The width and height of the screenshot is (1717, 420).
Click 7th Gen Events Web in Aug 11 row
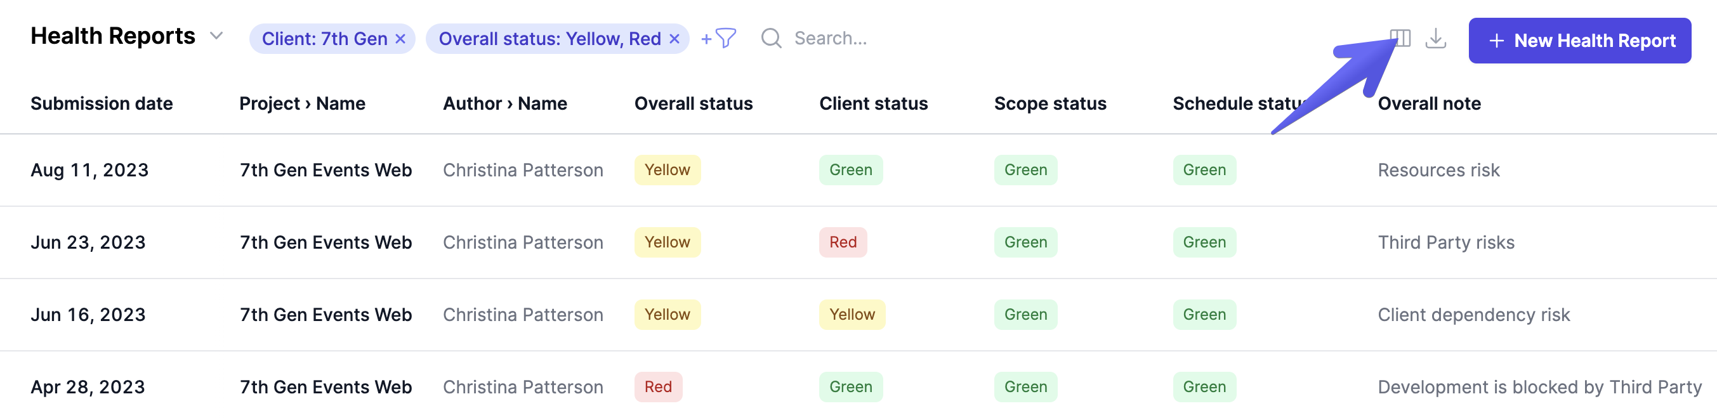coord(326,171)
